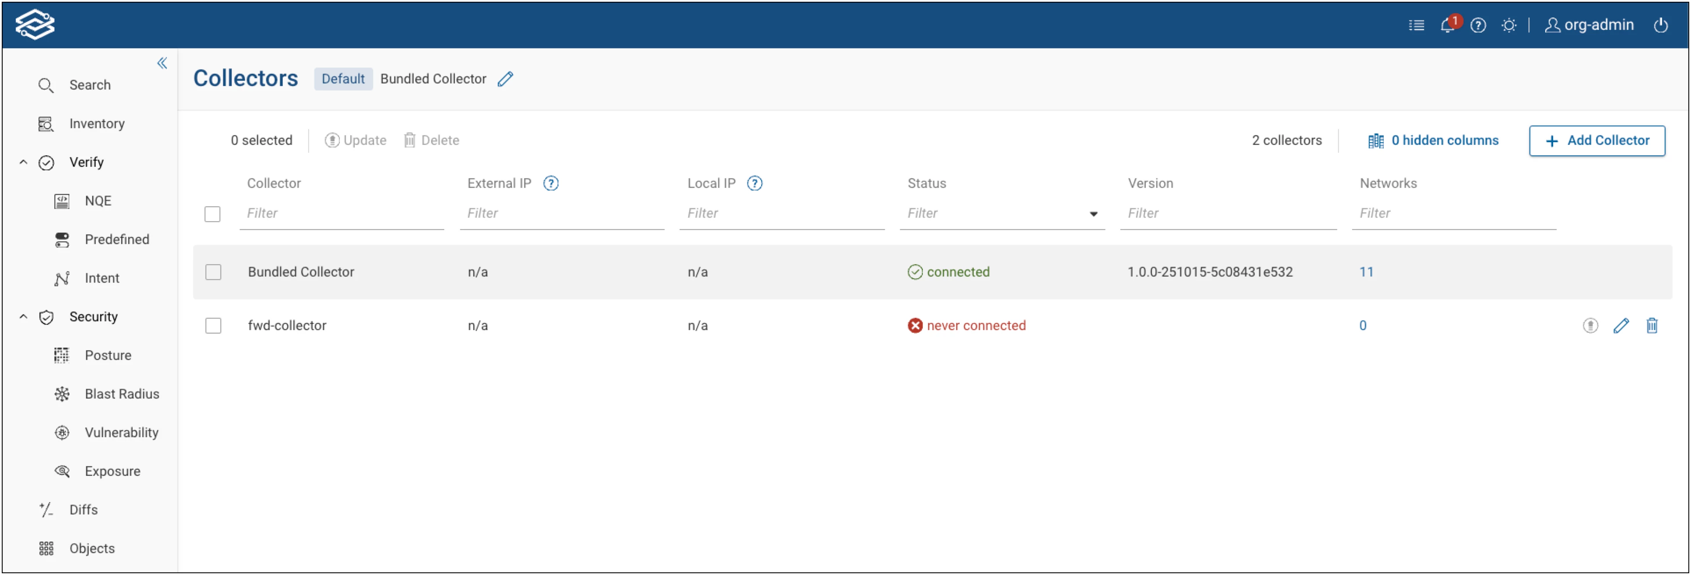Go to Blast Radius page
The width and height of the screenshot is (1691, 575).
[x=122, y=394]
